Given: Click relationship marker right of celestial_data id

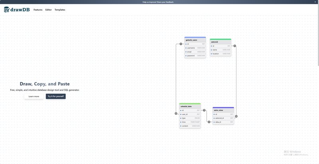Looking at the screenshot, I should (204, 110).
